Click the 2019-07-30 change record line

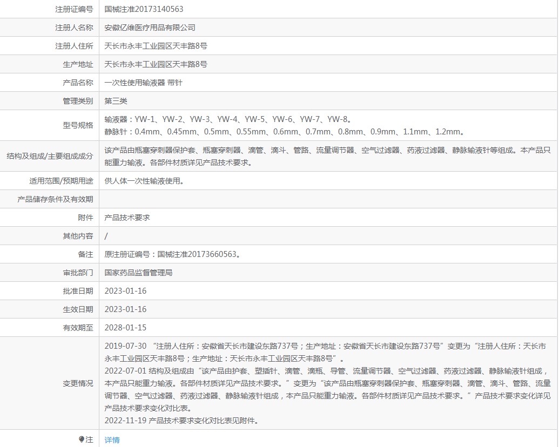[325, 352]
